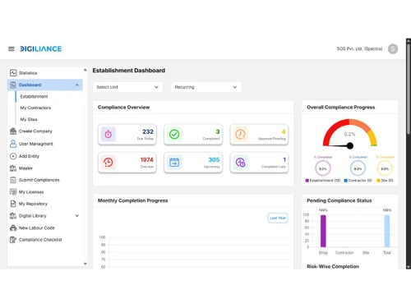Viewport: 411px width, 308px height.
Task: Click the Last Year button
Action: coord(278,218)
